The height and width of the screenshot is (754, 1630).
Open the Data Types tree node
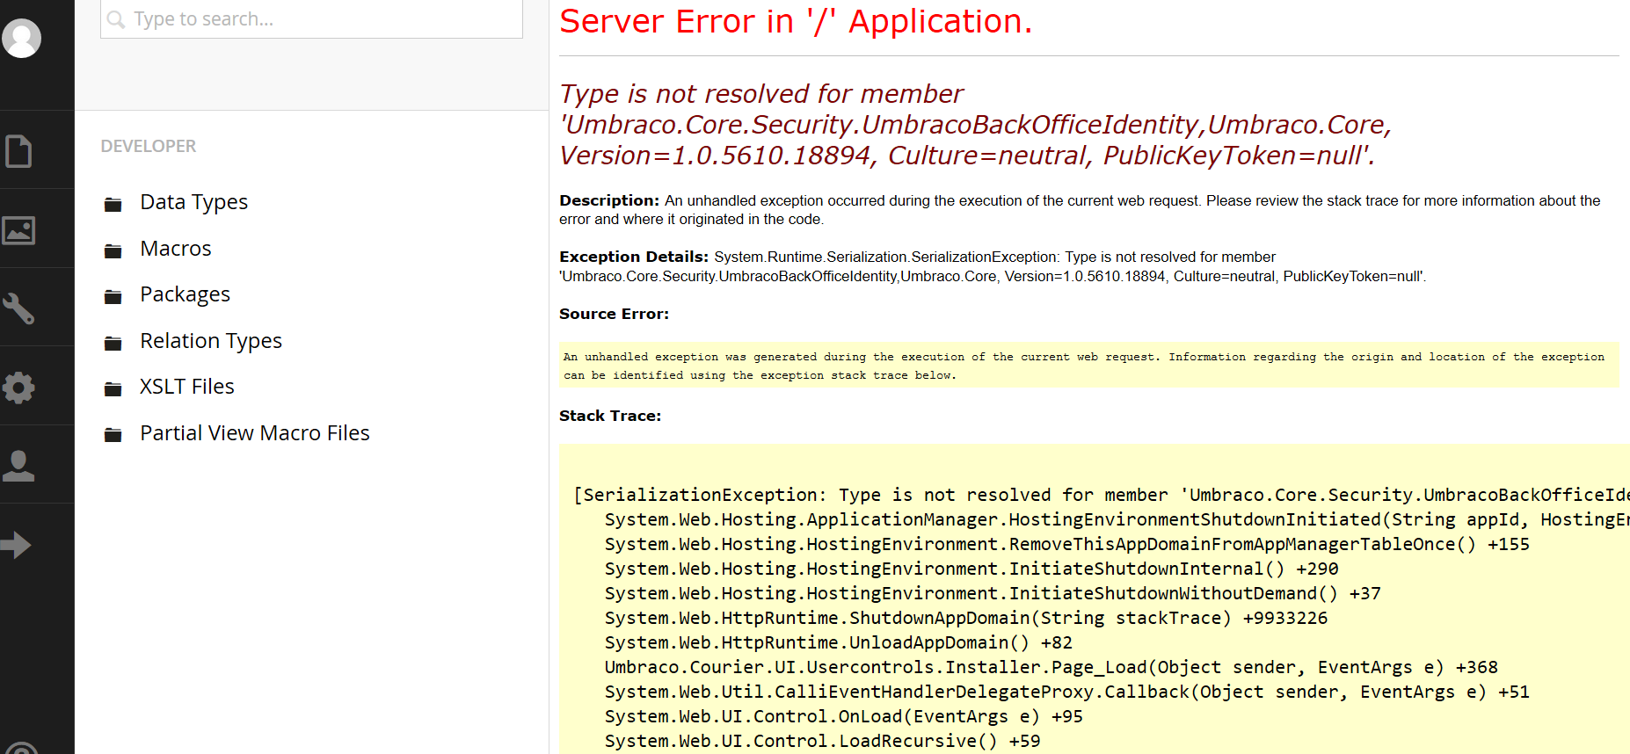(193, 202)
